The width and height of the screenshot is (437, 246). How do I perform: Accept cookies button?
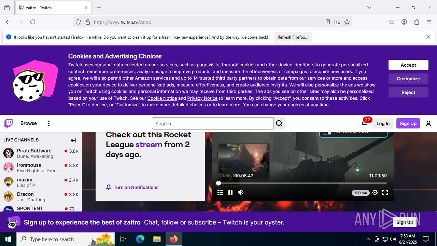click(408, 65)
